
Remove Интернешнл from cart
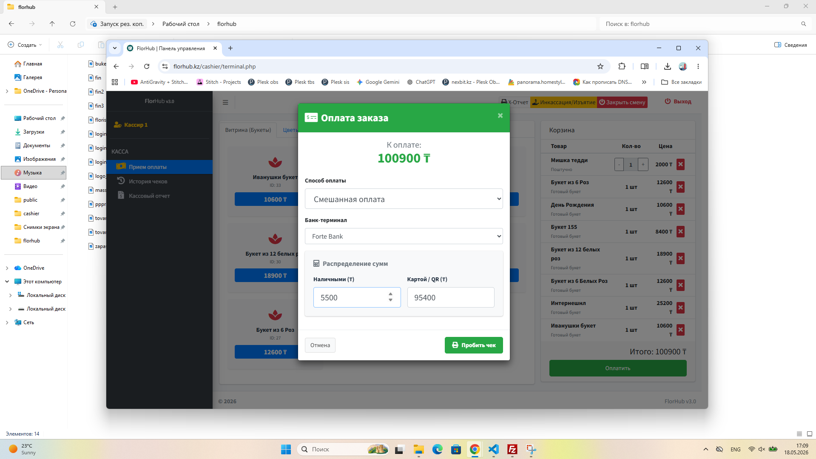(680, 308)
